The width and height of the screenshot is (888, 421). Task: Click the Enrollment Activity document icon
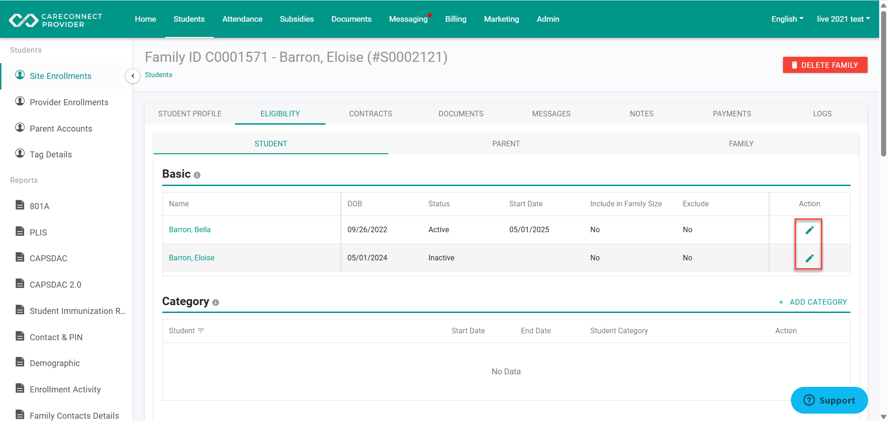tap(20, 388)
